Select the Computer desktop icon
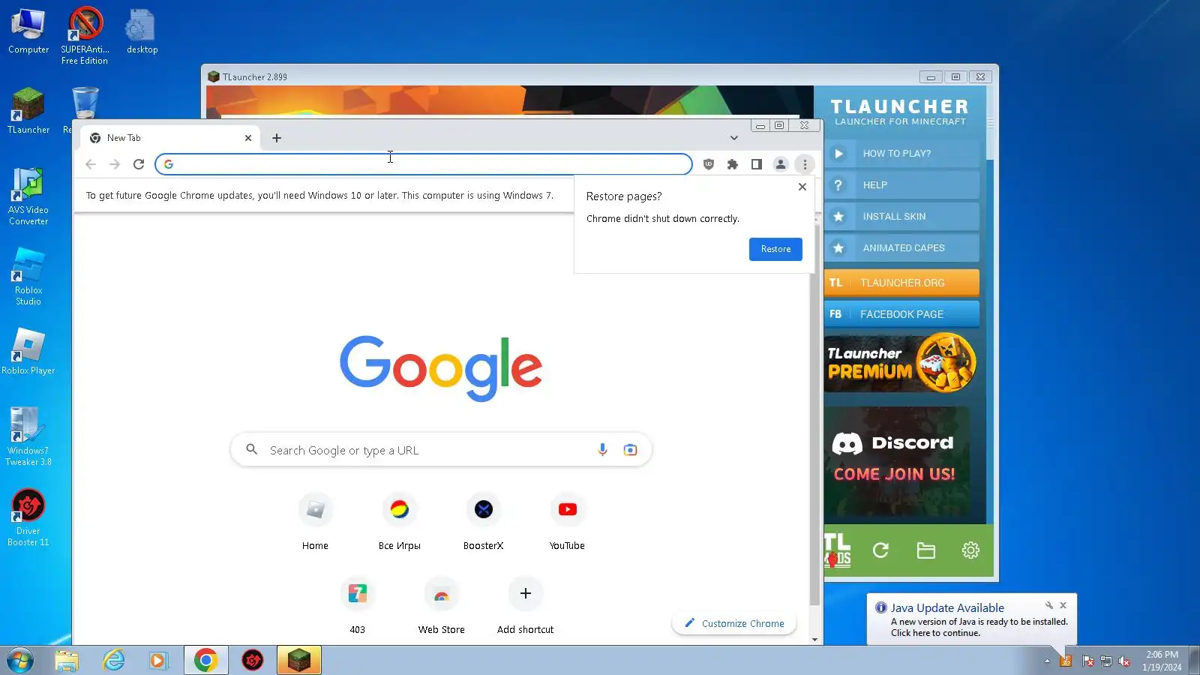Viewport: 1200px width, 675px height. (x=28, y=31)
